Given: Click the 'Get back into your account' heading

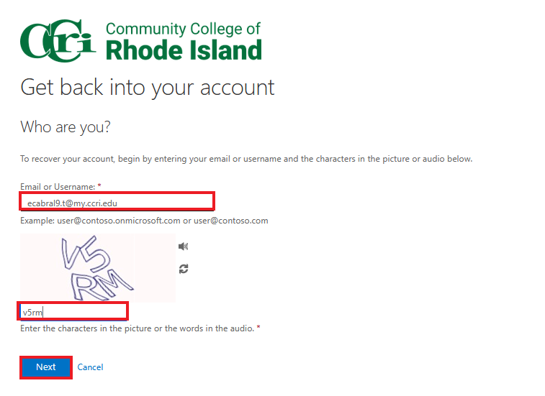Looking at the screenshot, I should [x=148, y=88].
